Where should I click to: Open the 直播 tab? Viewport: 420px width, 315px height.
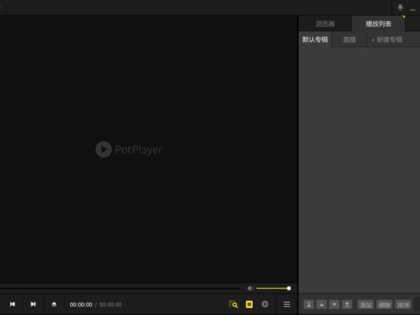coord(349,40)
